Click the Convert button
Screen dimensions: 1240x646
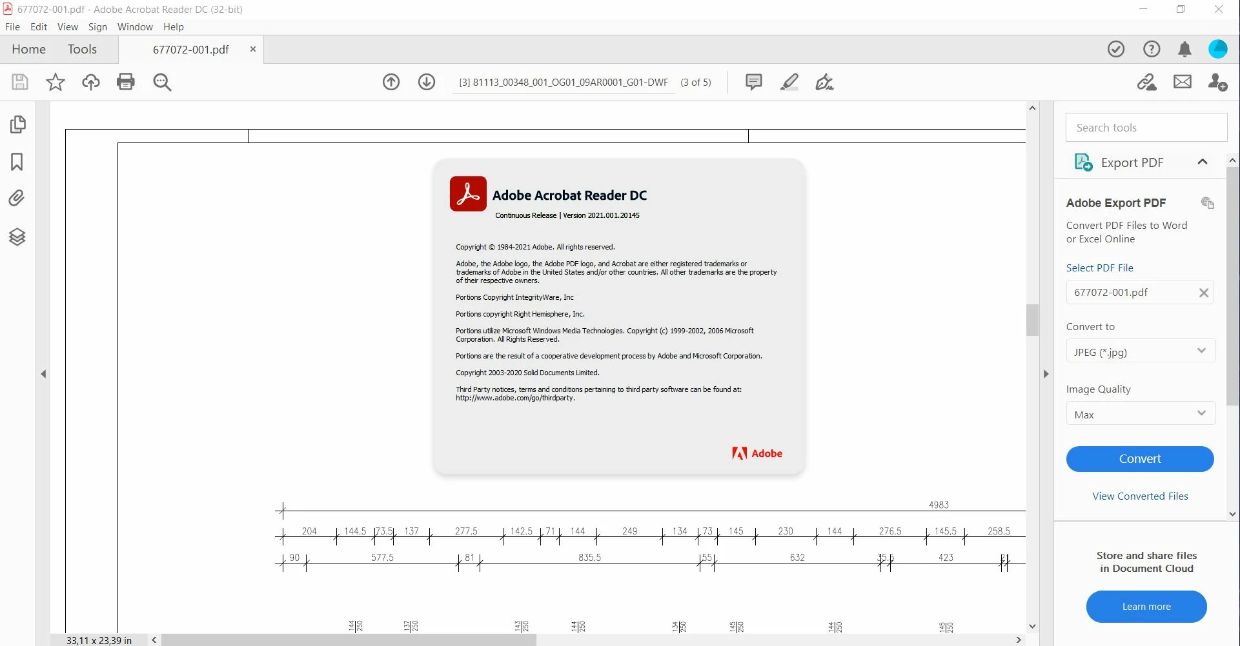[1140, 459]
